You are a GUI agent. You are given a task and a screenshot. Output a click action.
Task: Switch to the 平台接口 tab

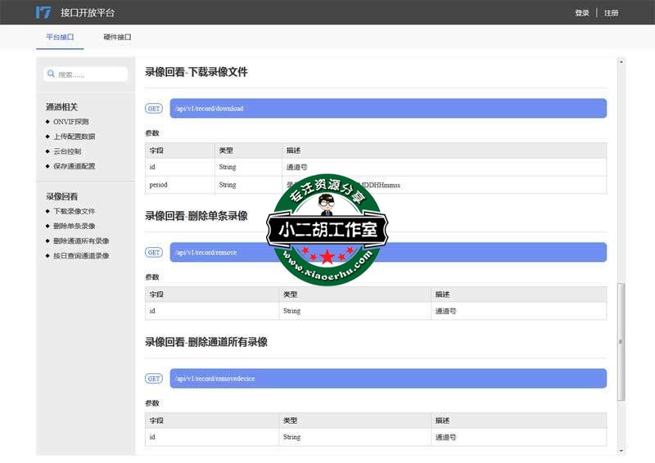click(60, 38)
